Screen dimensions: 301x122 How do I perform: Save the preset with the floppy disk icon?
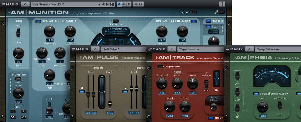(x=112, y=4)
